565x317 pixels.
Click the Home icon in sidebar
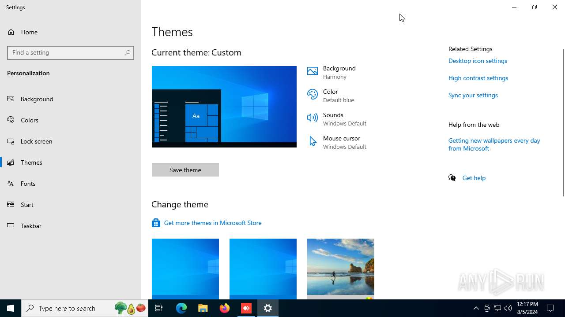point(11,32)
